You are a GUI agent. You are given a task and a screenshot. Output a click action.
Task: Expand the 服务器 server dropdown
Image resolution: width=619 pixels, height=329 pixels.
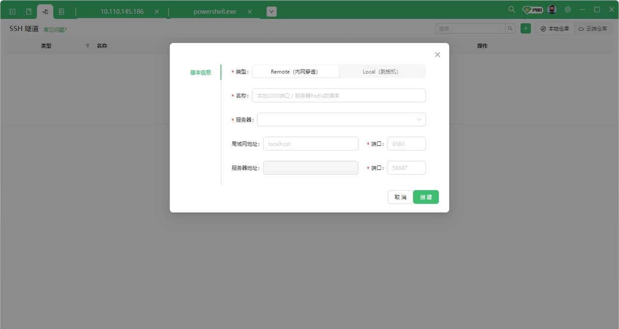click(341, 120)
